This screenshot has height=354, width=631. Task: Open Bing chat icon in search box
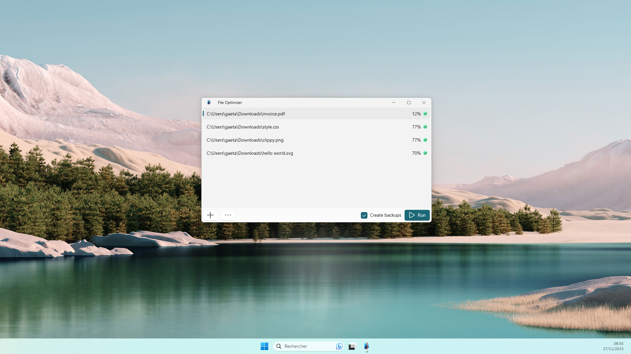point(339,346)
